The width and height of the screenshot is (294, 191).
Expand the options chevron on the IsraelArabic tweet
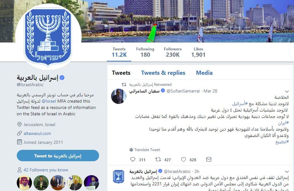pyautogui.click(x=287, y=171)
